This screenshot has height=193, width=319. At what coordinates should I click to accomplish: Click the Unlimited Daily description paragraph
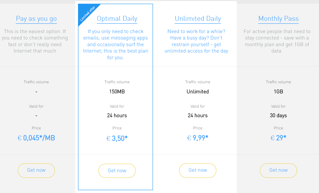[197, 41]
